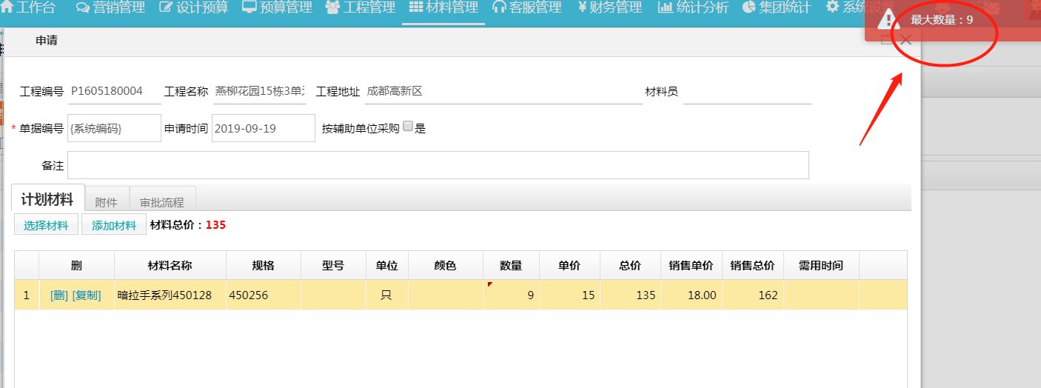
Task: Click the 数量 cell showing 9
Action: [x=511, y=295]
